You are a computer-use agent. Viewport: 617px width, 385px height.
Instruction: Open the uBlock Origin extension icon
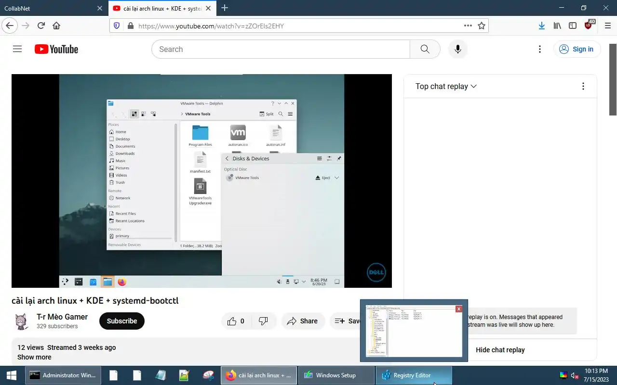tap(589, 25)
